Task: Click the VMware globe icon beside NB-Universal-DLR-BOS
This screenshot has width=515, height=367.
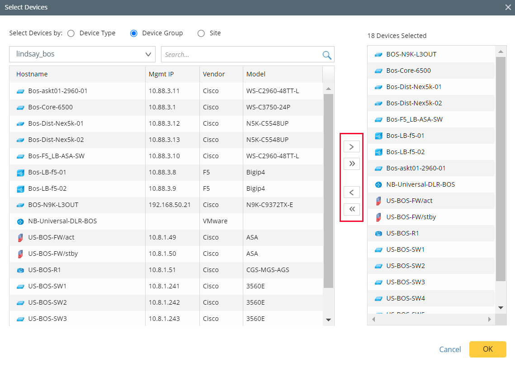Action: (19, 221)
